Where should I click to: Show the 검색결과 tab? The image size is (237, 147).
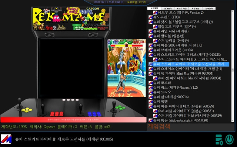click(209, 8)
